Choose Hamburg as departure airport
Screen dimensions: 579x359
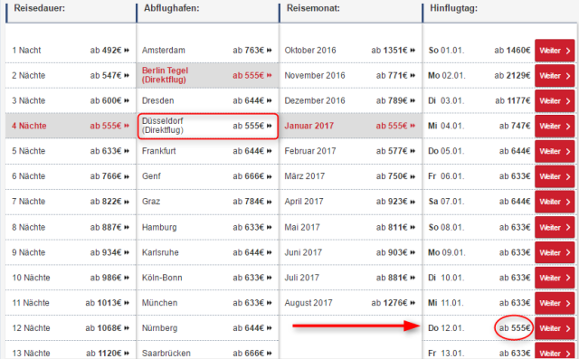207,227
